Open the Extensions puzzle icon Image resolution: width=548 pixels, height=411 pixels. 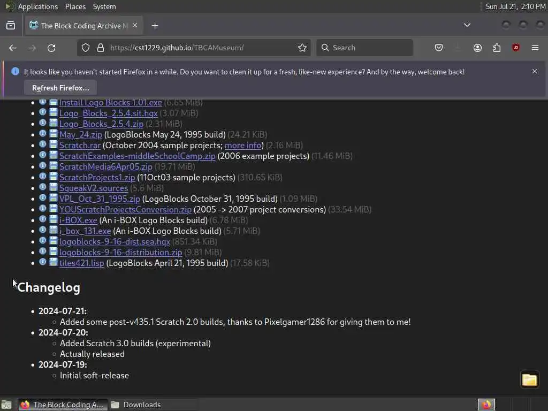pos(497,48)
